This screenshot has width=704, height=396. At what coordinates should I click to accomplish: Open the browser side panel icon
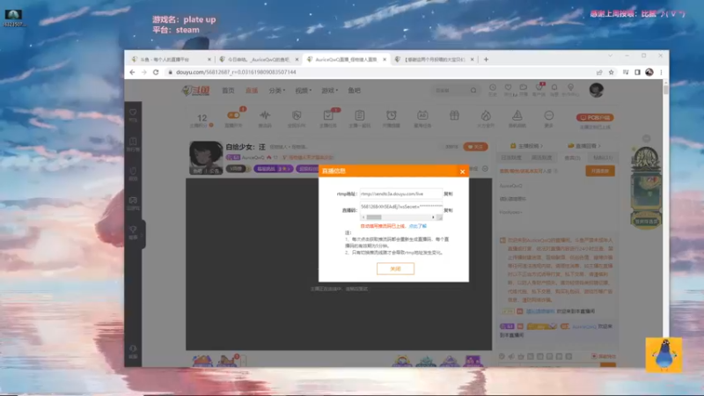tap(637, 72)
